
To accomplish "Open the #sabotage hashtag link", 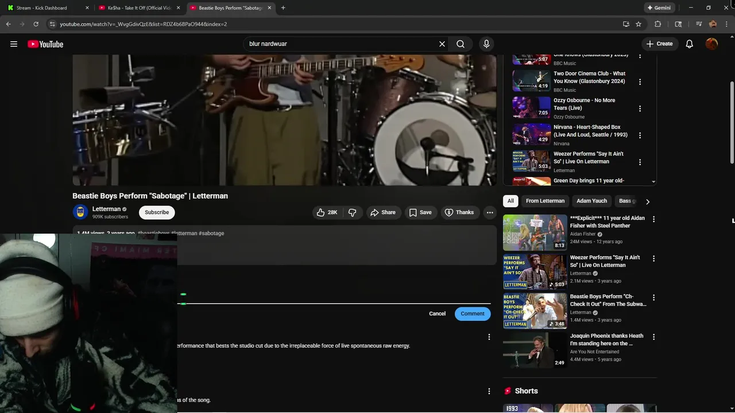I will (x=211, y=233).
